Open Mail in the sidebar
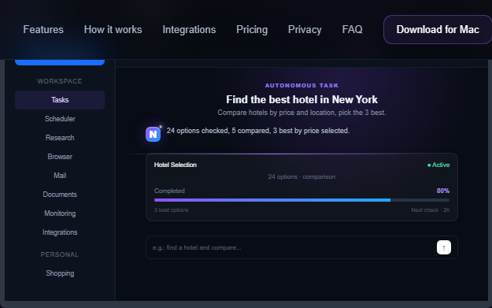The width and height of the screenshot is (492, 308). (x=60, y=176)
